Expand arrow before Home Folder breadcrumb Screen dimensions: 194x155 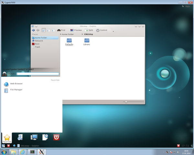click(x=60, y=34)
